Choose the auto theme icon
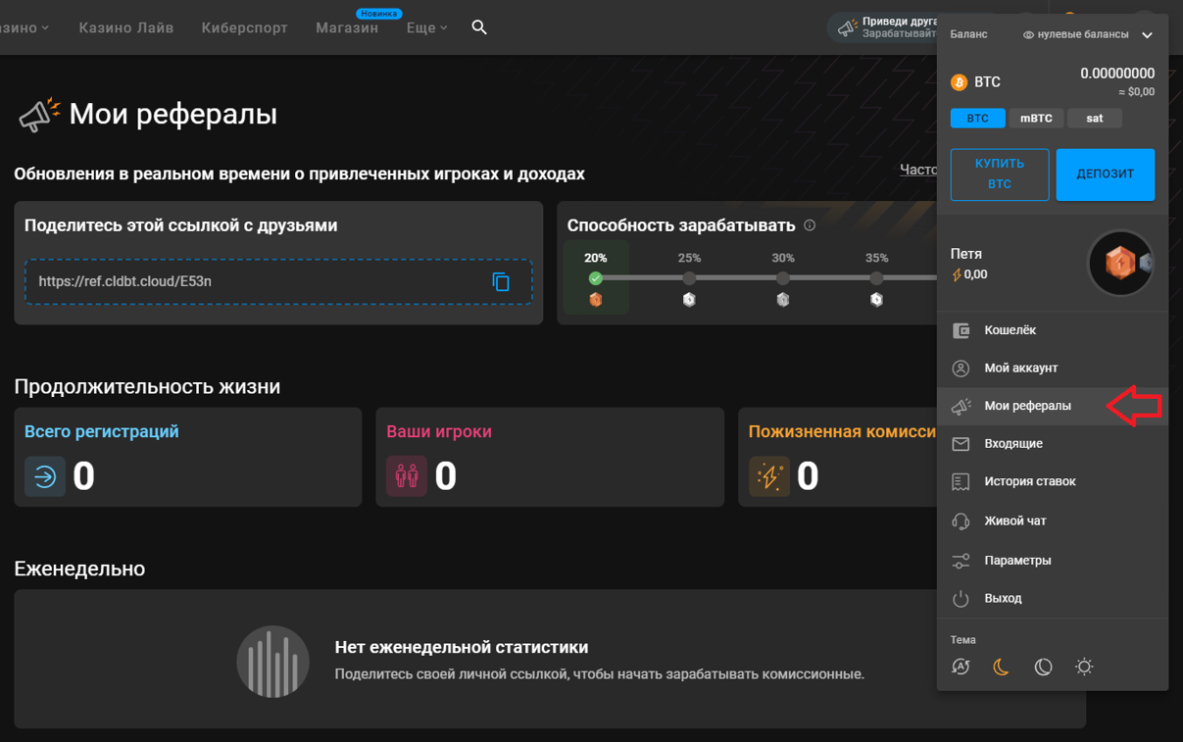 [x=961, y=667]
